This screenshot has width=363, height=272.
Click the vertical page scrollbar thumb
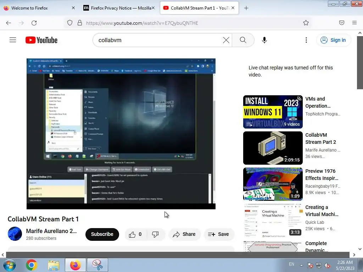[x=360, y=62]
